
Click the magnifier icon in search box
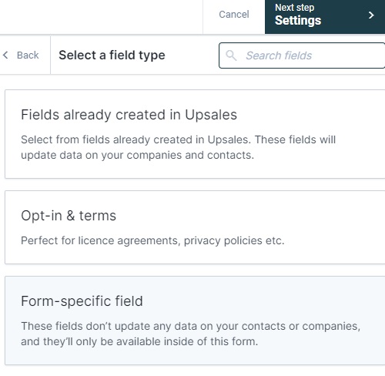click(x=231, y=55)
